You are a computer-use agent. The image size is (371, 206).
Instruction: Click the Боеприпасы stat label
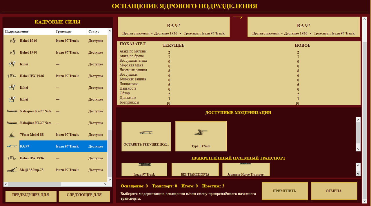[x=129, y=102]
